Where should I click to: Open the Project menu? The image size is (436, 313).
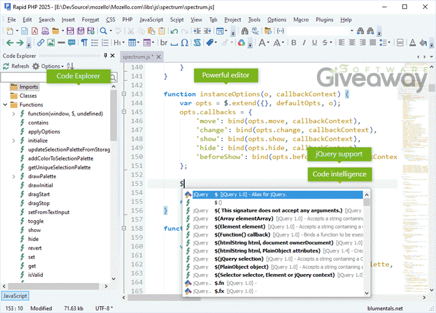[233, 20]
